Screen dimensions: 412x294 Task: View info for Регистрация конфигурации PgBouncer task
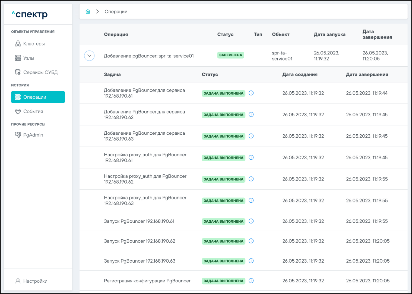pyautogui.click(x=251, y=281)
